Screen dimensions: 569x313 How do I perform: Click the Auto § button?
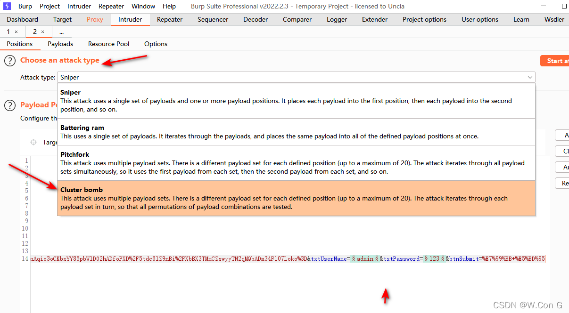pos(562,168)
